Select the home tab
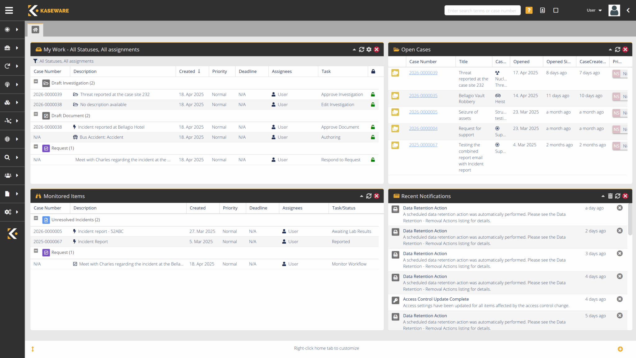 [x=35, y=30]
